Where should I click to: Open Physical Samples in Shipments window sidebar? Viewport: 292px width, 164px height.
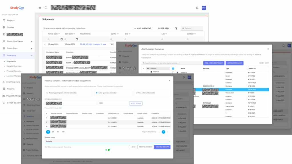tap(14, 71)
